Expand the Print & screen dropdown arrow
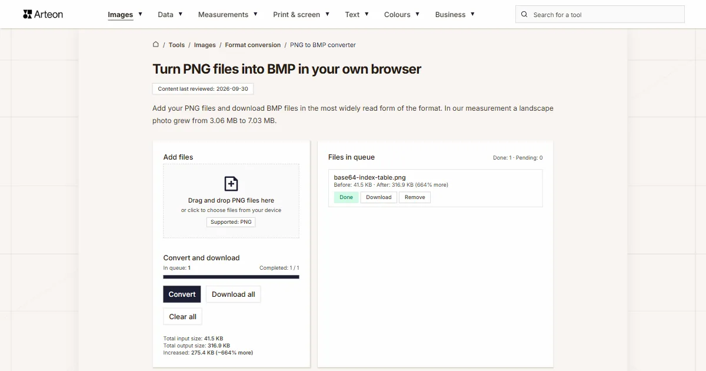This screenshot has height=371, width=706. click(327, 14)
